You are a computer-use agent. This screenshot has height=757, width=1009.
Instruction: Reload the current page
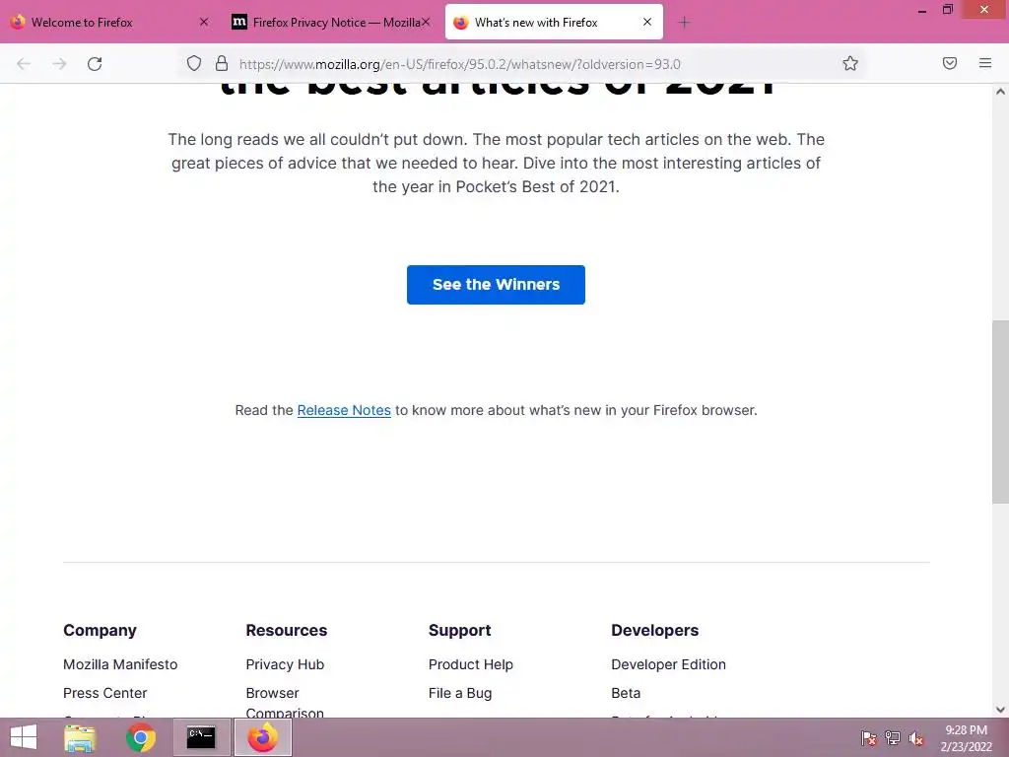click(x=95, y=64)
